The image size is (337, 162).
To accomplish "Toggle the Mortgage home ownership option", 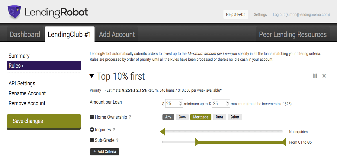I will (x=201, y=117).
